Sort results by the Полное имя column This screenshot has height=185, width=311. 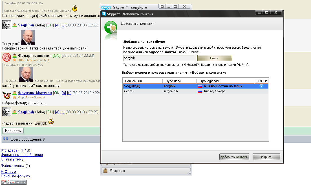click(x=143, y=81)
